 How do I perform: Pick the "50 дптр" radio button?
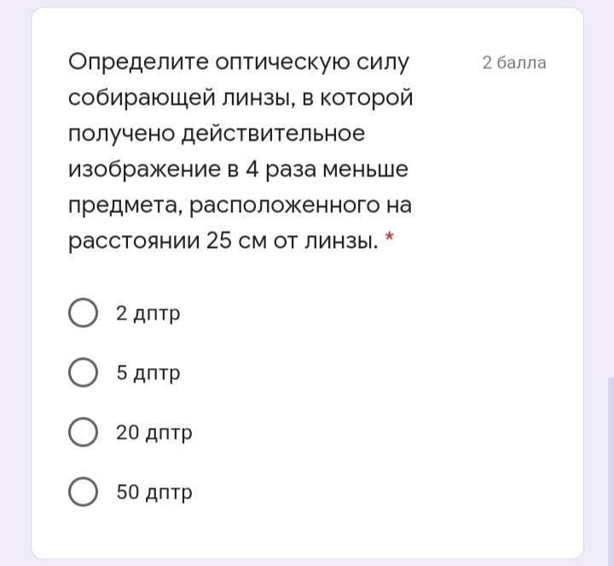tap(83, 491)
